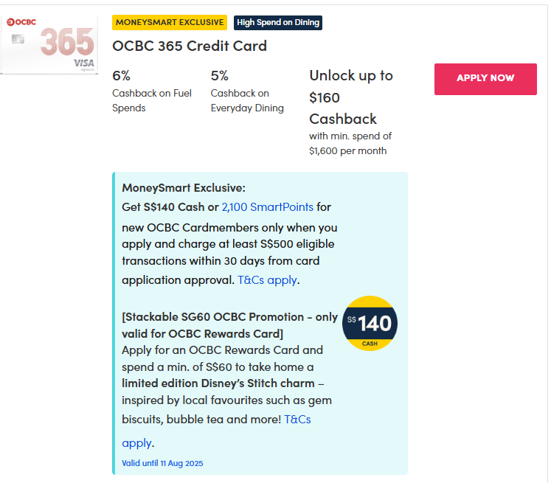
Task: Click the S$140 Cash round badge
Action: click(x=370, y=323)
